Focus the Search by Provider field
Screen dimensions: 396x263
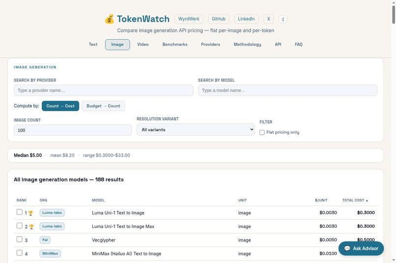click(104, 90)
